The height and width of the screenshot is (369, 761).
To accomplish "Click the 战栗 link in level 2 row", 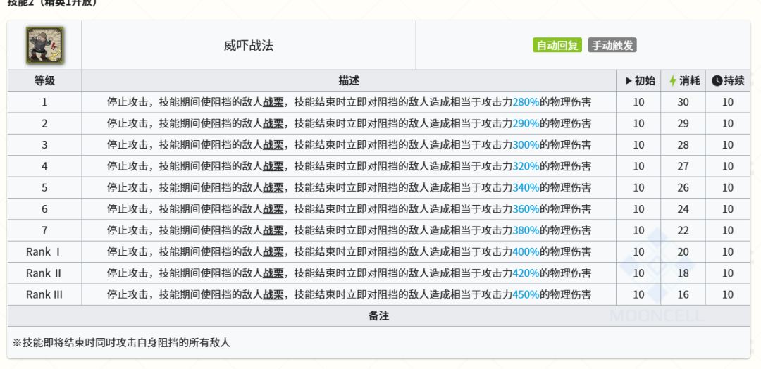I will click(273, 124).
